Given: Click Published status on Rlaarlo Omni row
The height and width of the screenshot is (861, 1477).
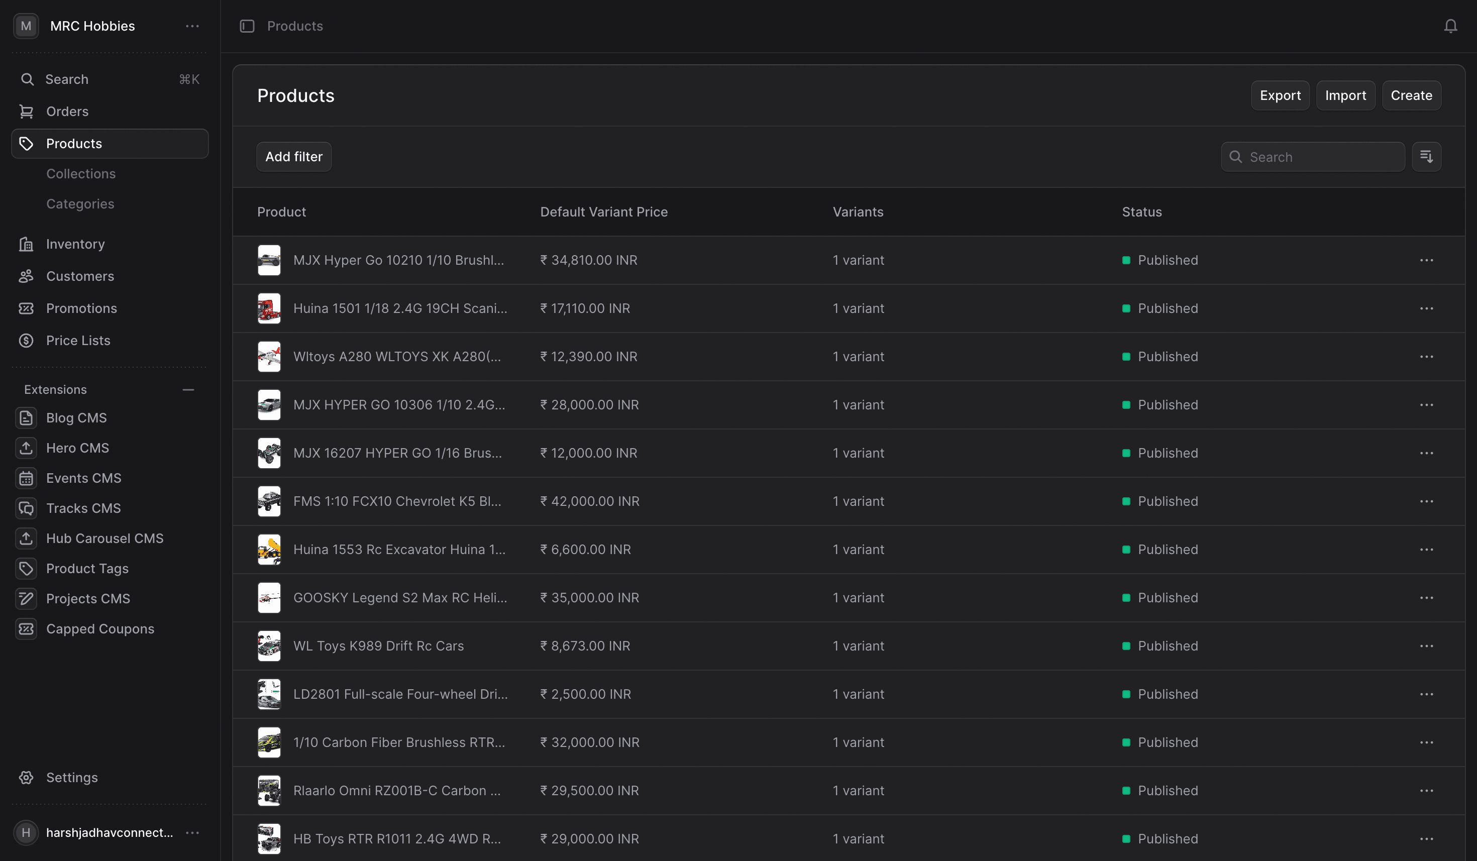Looking at the screenshot, I should (1159, 791).
